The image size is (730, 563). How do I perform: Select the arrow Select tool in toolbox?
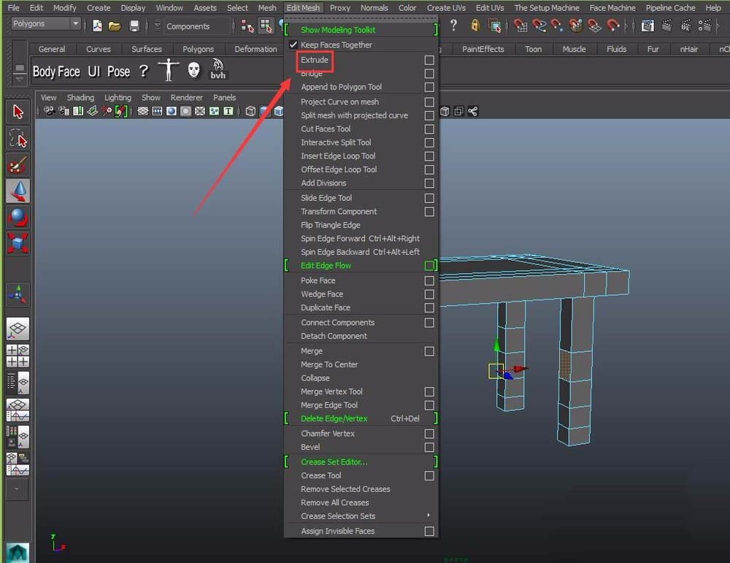[x=18, y=112]
